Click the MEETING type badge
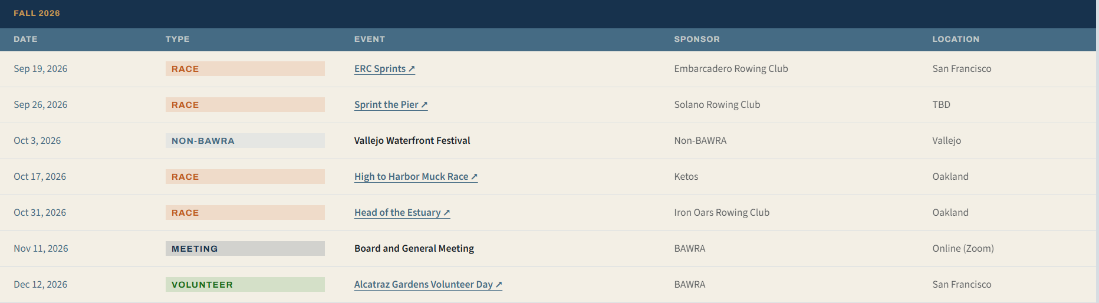The image size is (1099, 303). [x=245, y=249]
